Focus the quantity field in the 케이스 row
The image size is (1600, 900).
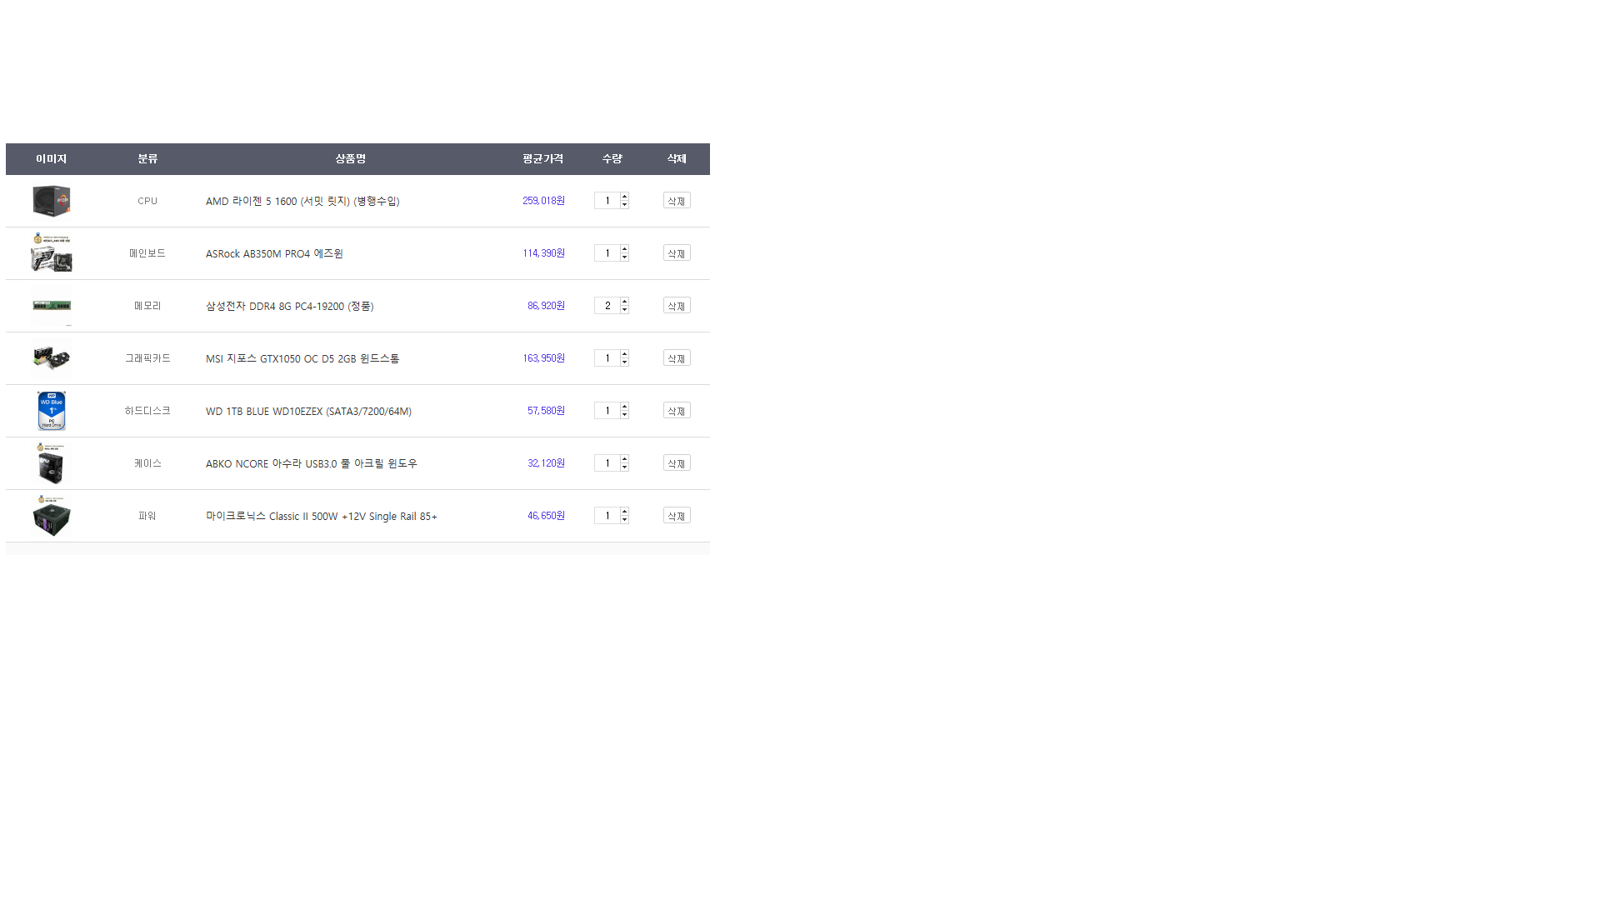tap(607, 463)
